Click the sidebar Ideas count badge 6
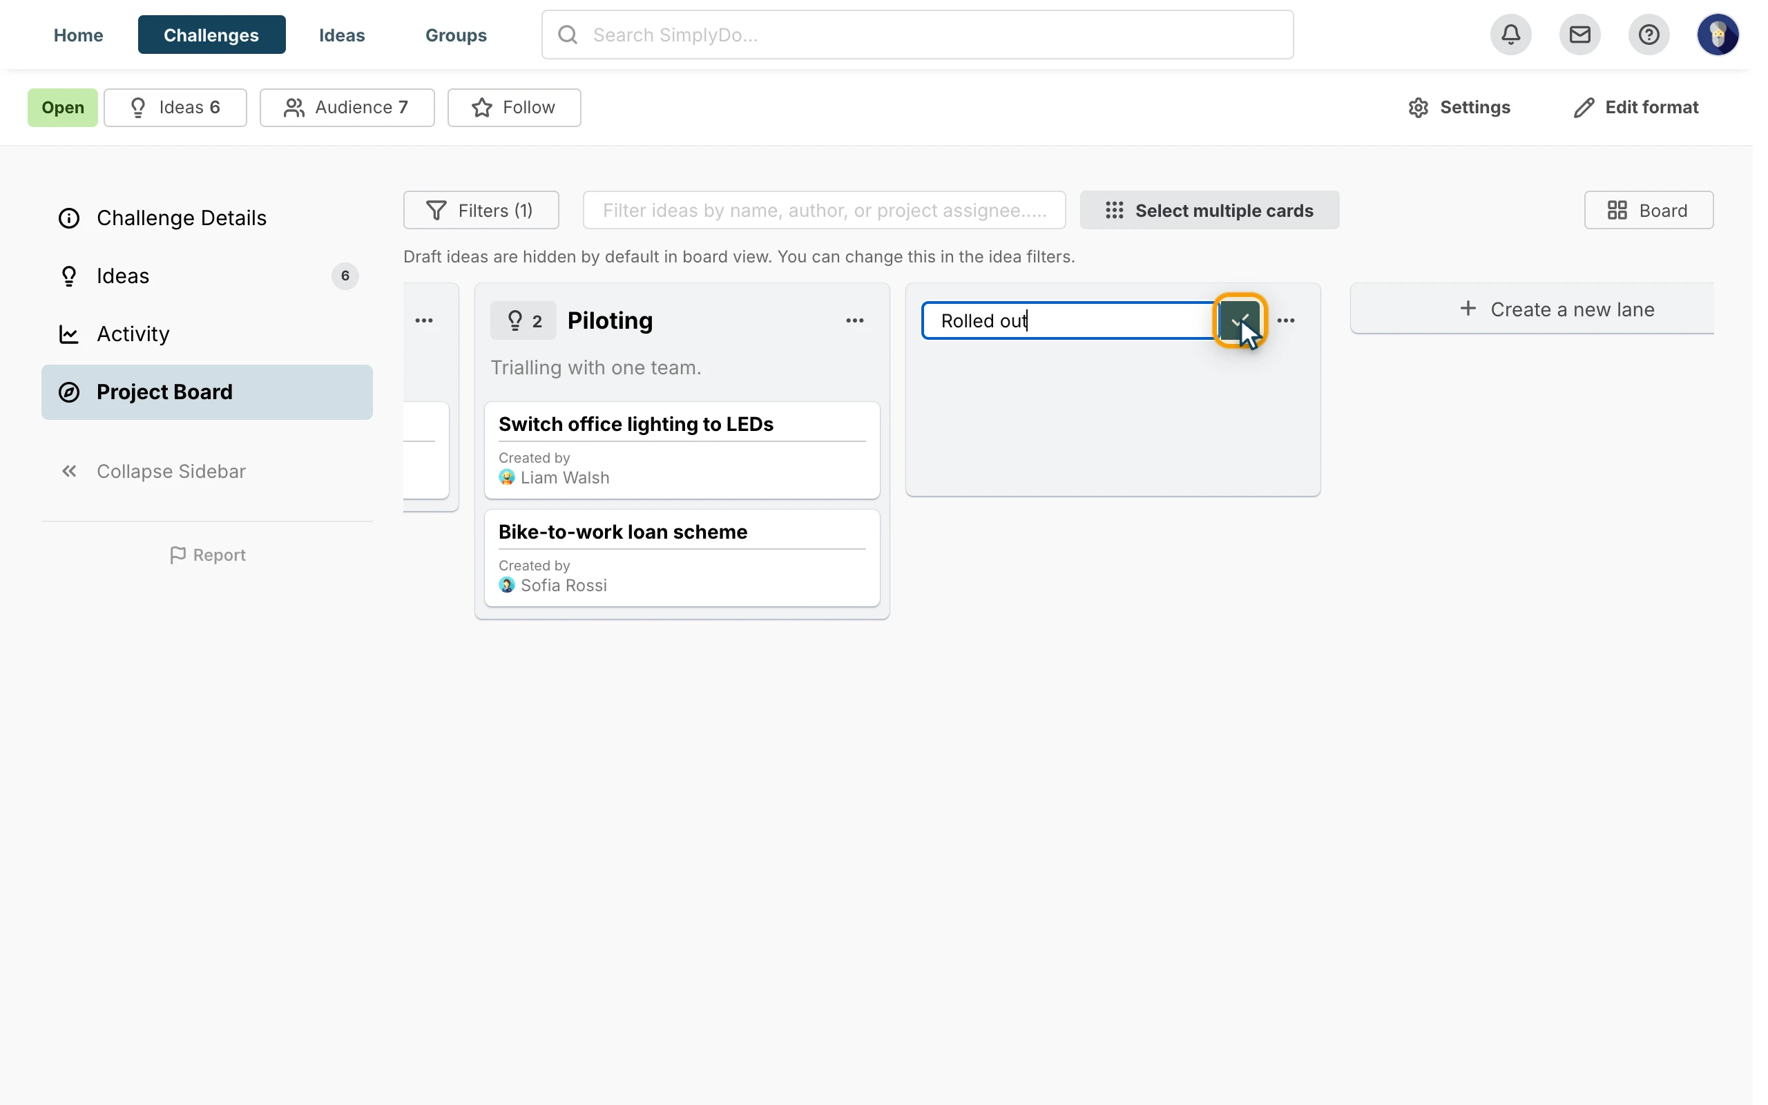The width and height of the screenshot is (1768, 1105). pyautogui.click(x=345, y=276)
